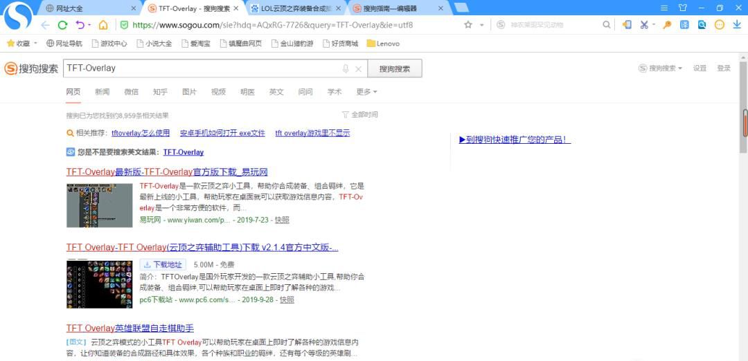
Task: Open the downloads arrow icon
Action: click(x=736, y=25)
